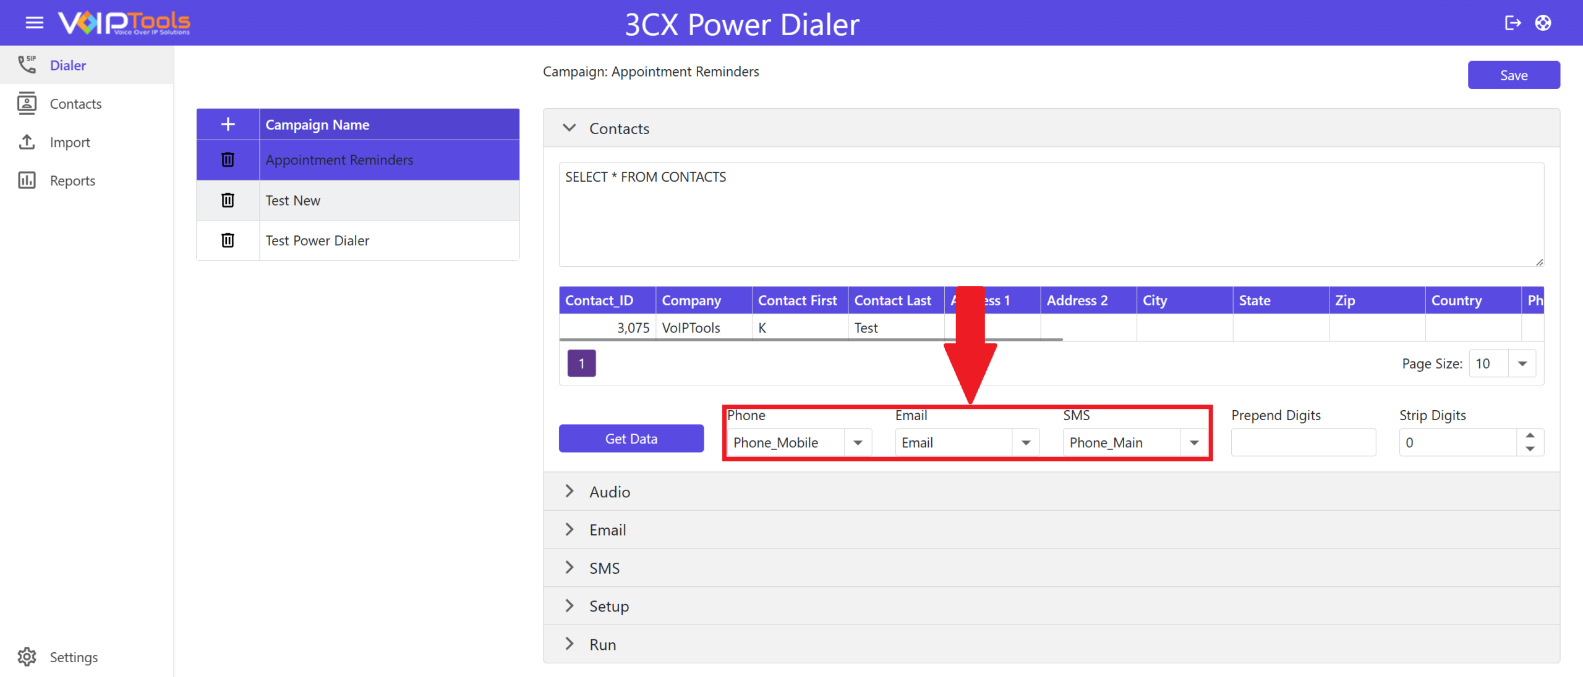Sort by Contact_ID column header
The image size is (1583, 677).
coord(607,300)
